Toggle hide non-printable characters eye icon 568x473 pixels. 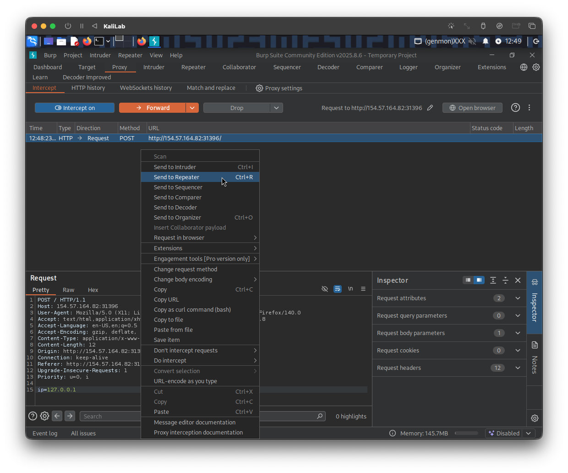point(325,289)
